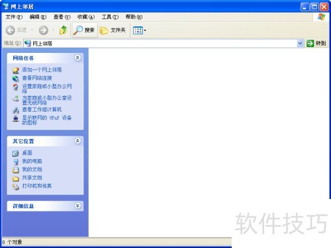Click the Views icon in toolbar
This screenshot has width=331, height=248.
click(138, 30)
